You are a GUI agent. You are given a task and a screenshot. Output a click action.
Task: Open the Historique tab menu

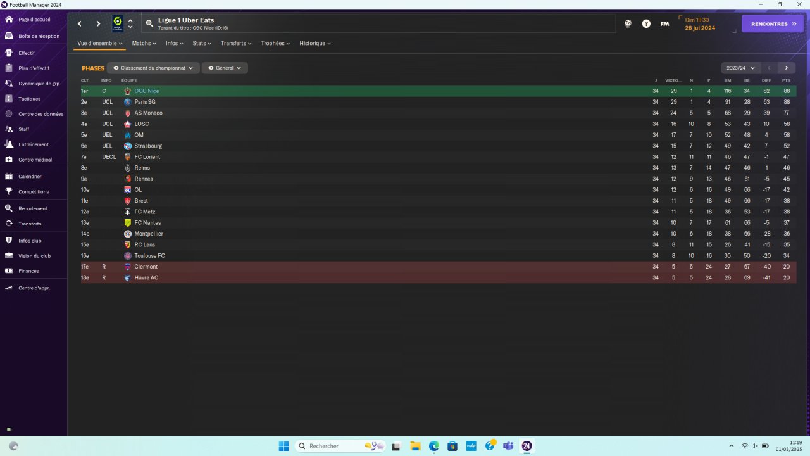pos(315,44)
